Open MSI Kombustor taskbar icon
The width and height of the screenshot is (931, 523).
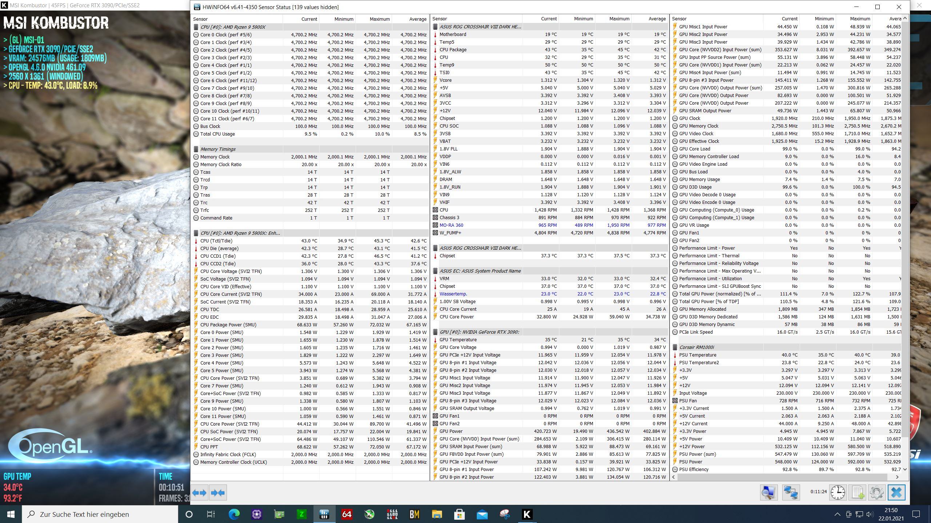click(527, 514)
